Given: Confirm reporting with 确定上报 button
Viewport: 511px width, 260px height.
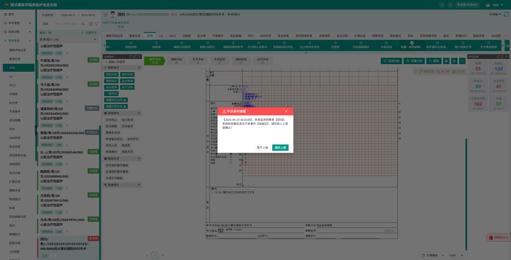Looking at the screenshot, I should [280, 148].
